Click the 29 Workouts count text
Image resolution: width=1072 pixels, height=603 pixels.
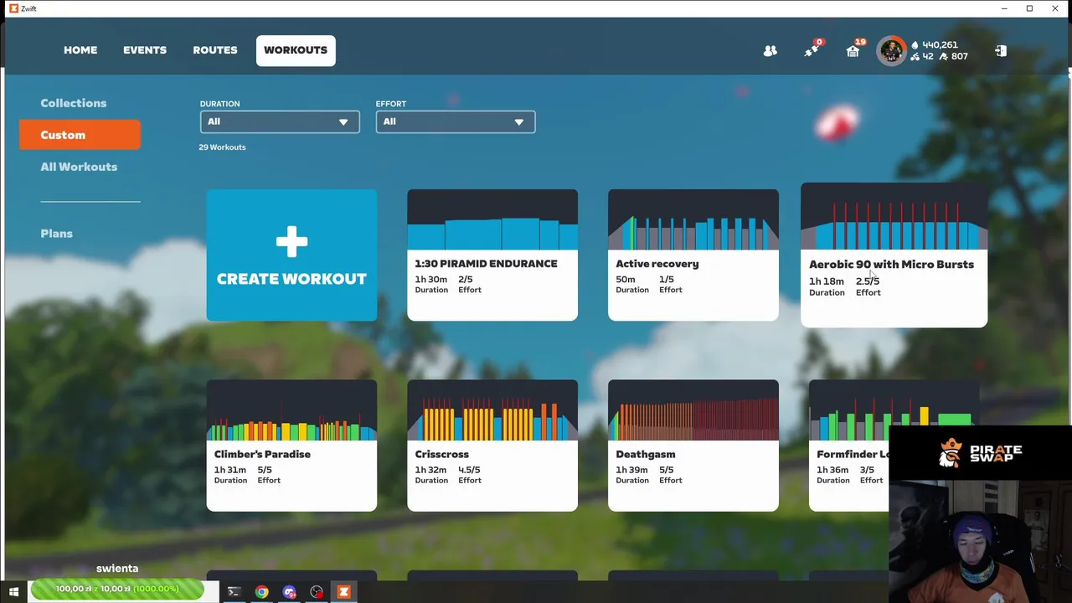tap(222, 147)
